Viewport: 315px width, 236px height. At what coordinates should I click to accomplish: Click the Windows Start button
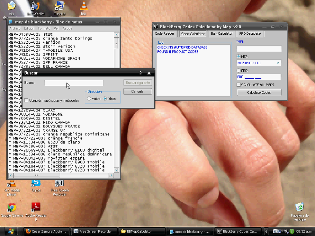click(x=11, y=232)
